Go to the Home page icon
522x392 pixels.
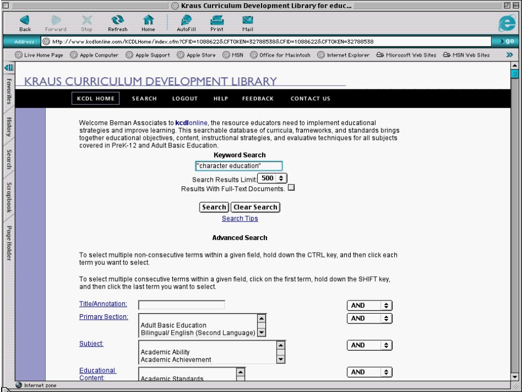click(148, 23)
